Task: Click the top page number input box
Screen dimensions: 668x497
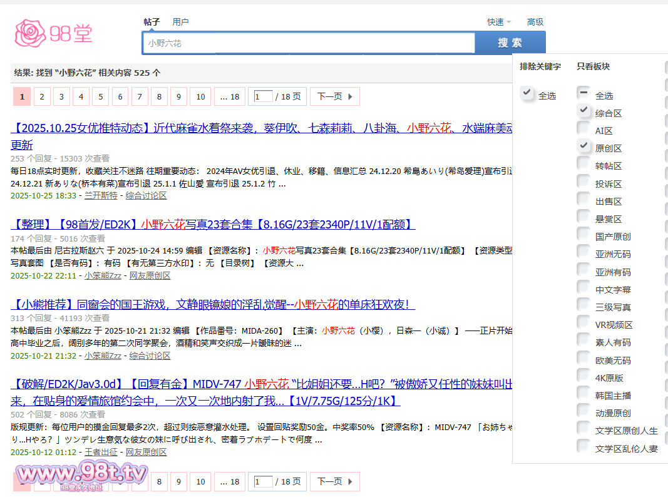Action: (264, 96)
